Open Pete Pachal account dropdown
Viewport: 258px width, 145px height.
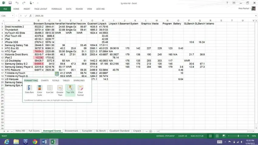tap(245, 8)
